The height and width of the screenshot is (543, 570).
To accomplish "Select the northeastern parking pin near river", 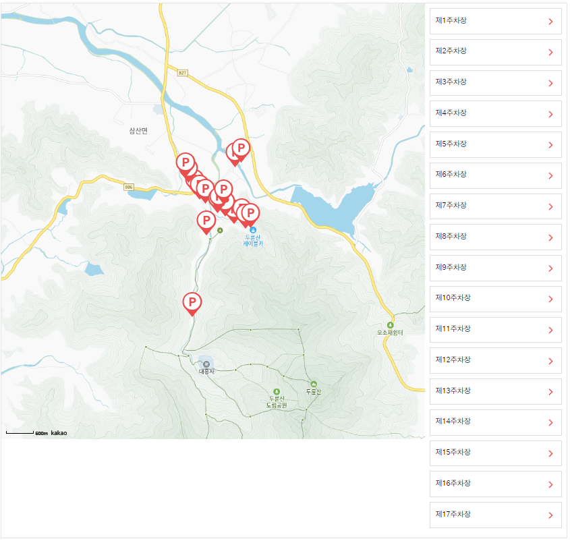I will point(241,149).
